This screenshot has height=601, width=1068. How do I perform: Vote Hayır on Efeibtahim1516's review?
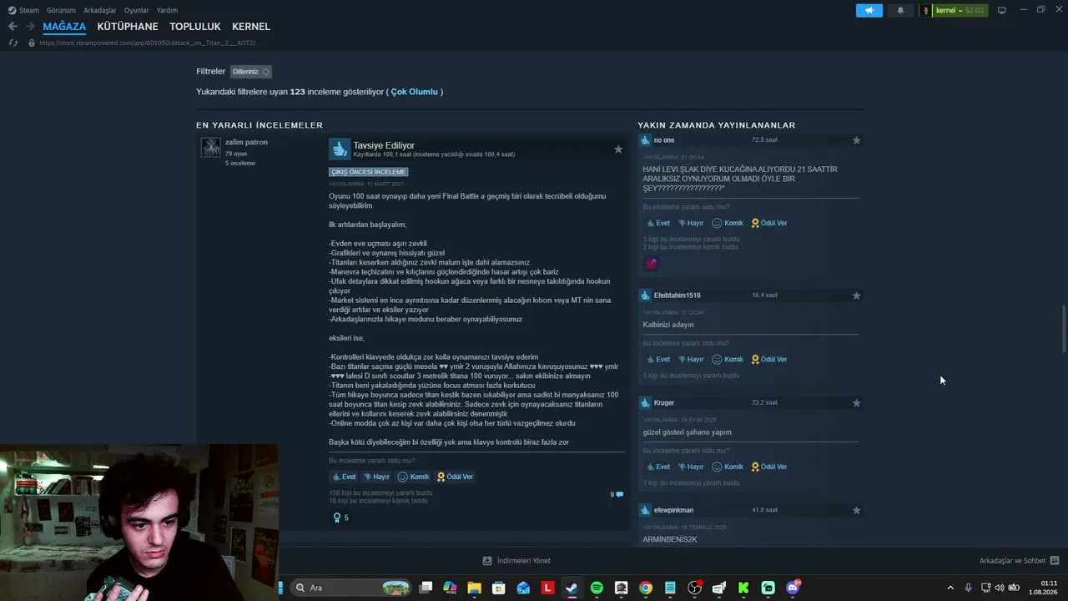point(690,360)
